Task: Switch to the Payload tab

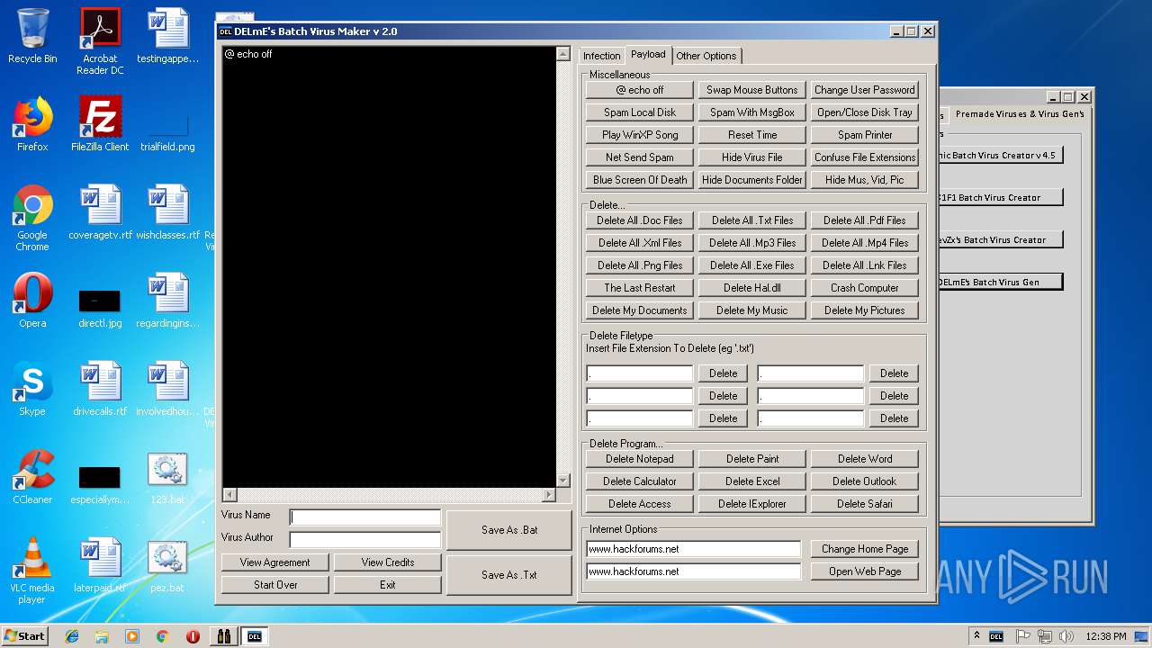Action: tap(648, 54)
